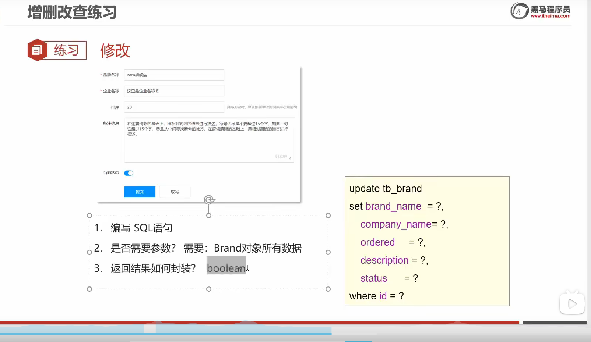Image resolution: width=591 pixels, height=342 pixels.
Task: Click the rotate handle above text box
Action: click(x=209, y=200)
